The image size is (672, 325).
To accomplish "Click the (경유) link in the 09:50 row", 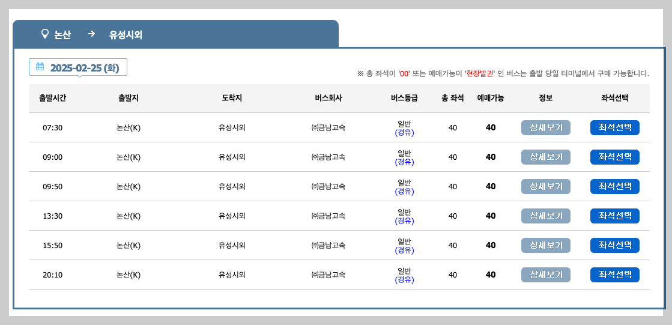I will (404, 192).
